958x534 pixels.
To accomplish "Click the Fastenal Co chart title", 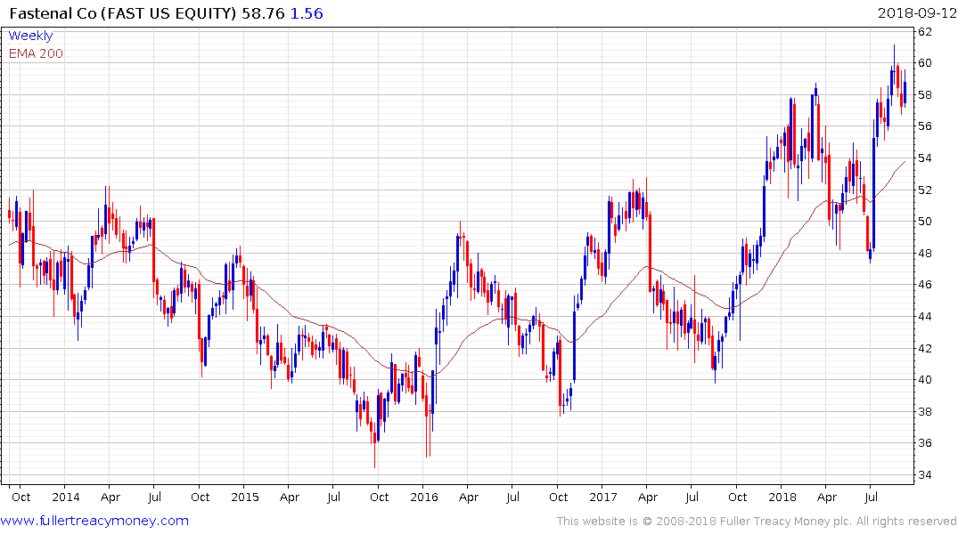I will [x=123, y=13].
